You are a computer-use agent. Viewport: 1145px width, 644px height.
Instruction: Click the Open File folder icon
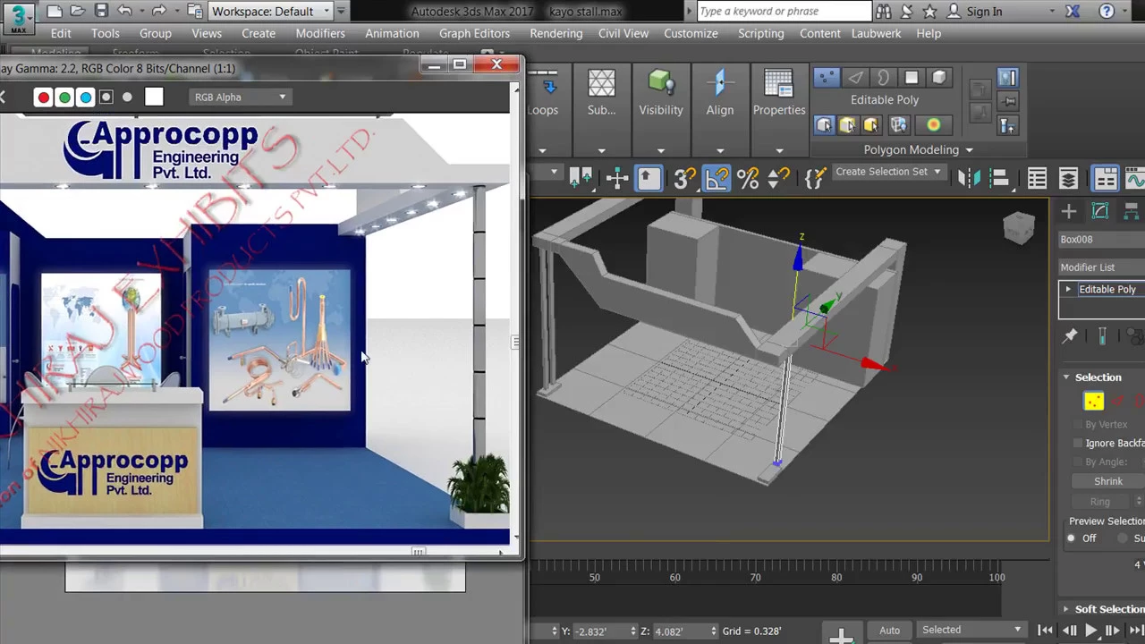point(78,12)
